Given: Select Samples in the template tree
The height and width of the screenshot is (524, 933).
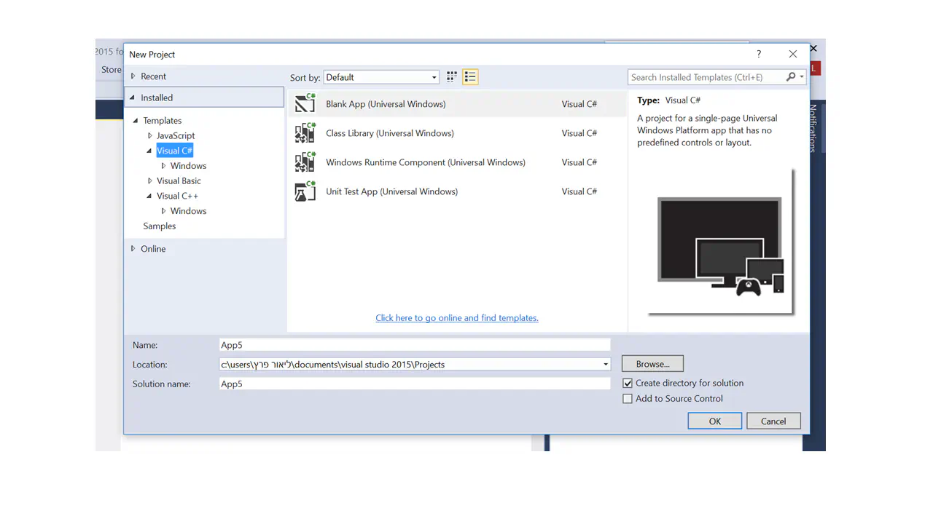Looking at the screenshot, I should click(x=160, y=226).
